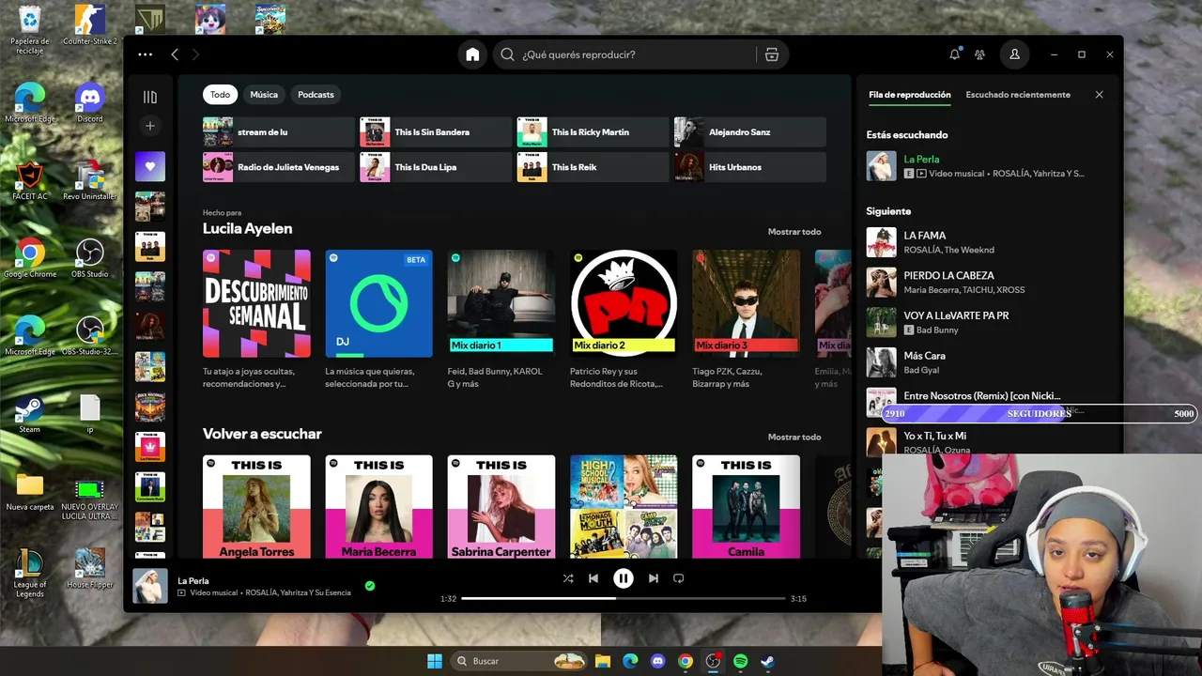The image size is (1202, 676).
Task: Select the Todo filter chip
Action: (x=220, y=95)
